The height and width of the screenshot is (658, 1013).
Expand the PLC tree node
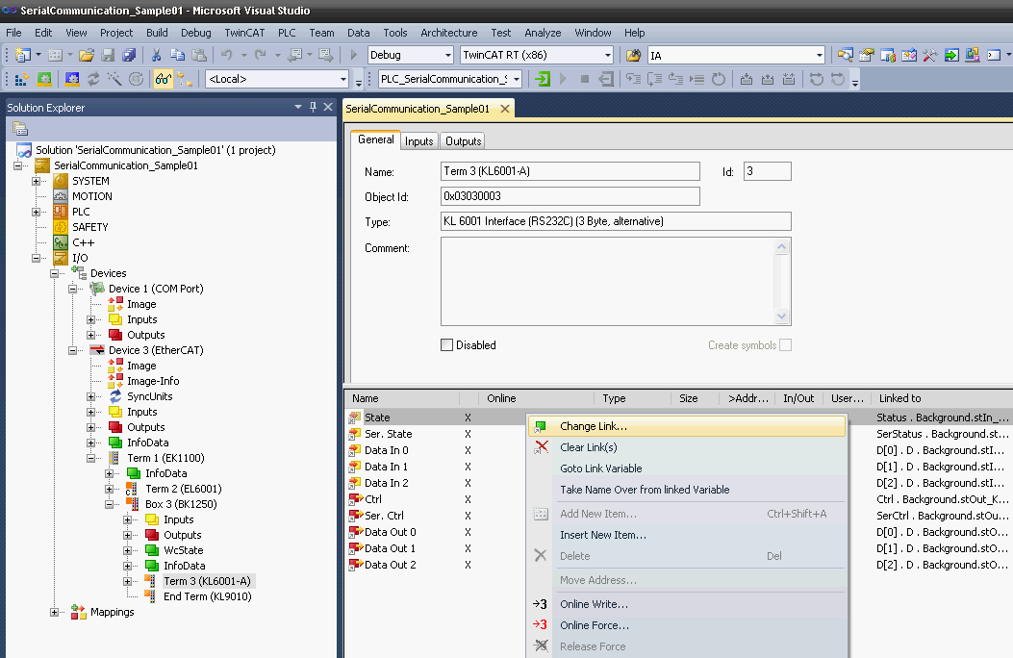click(37, 212)
